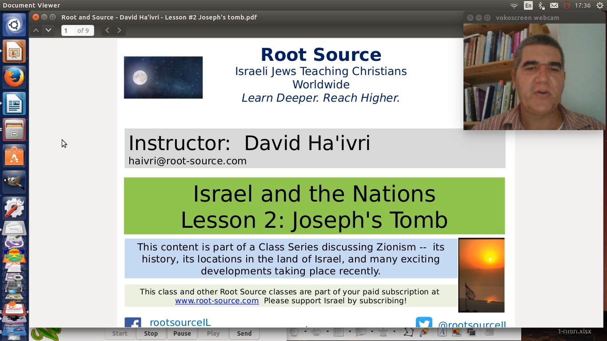Click the callout speech bubble tool

click(x=360, y=332)
